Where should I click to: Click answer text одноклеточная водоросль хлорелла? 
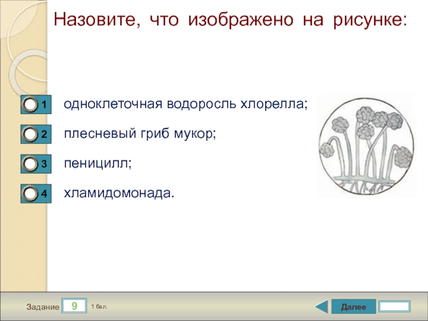point(186,104)
